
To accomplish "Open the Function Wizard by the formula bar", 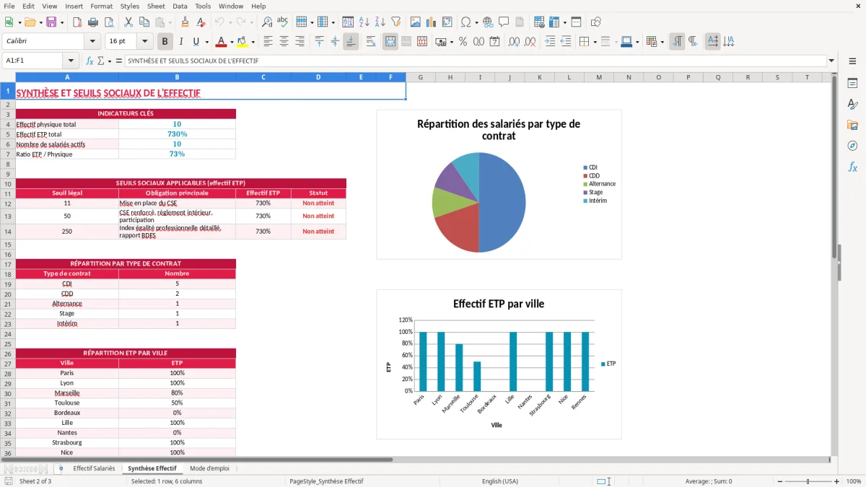I will (89, 61).
